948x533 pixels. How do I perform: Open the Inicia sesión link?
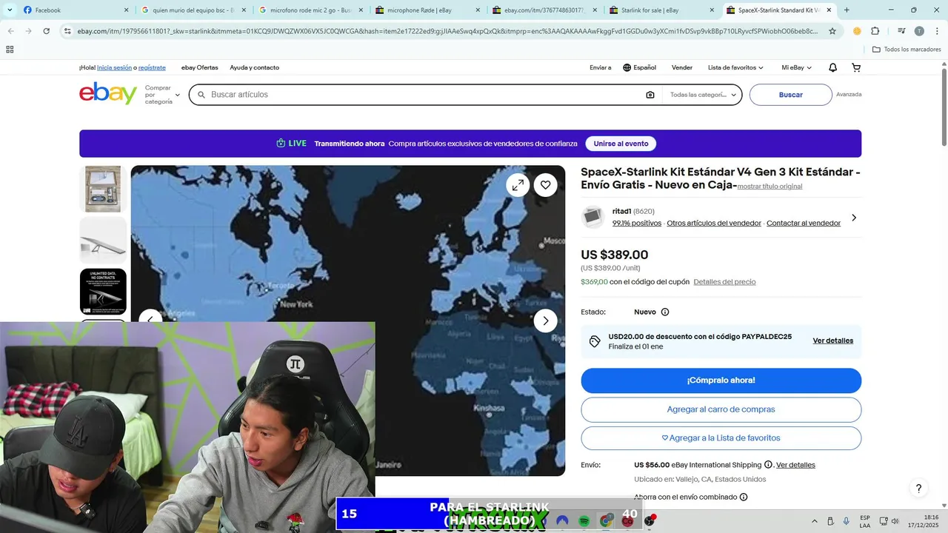(x=114, y=67)
